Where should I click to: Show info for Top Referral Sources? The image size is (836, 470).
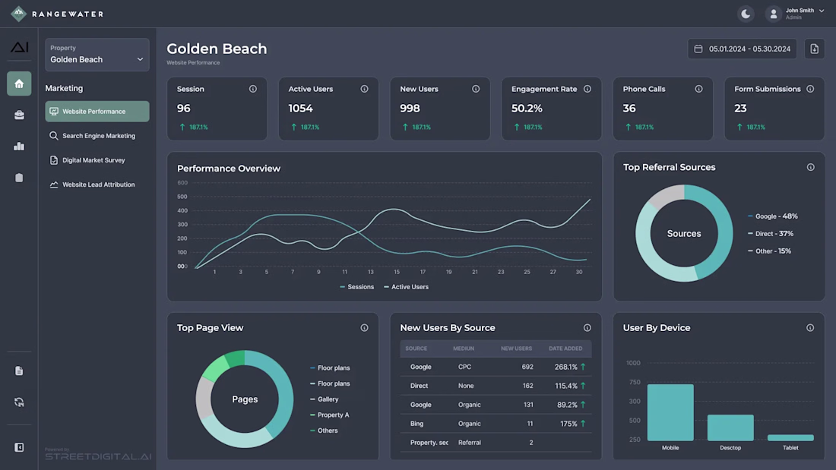[x=810, y=167]
